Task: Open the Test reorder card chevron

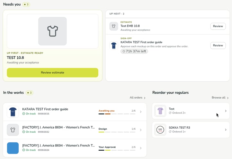Action: tap(226, 111)
